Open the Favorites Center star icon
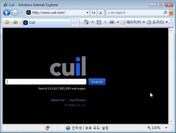 [x=7, y=22]
